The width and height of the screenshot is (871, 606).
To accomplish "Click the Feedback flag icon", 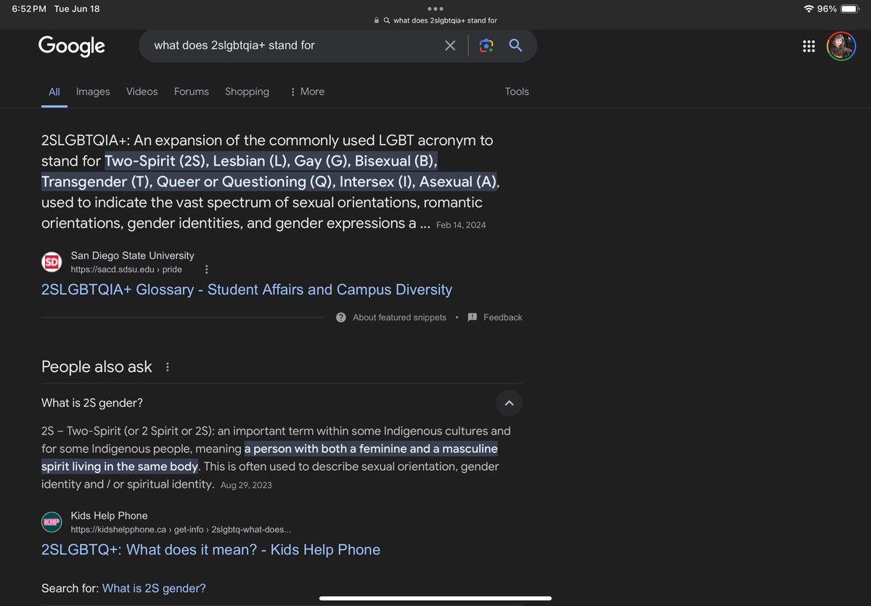I will click(473, 318).
